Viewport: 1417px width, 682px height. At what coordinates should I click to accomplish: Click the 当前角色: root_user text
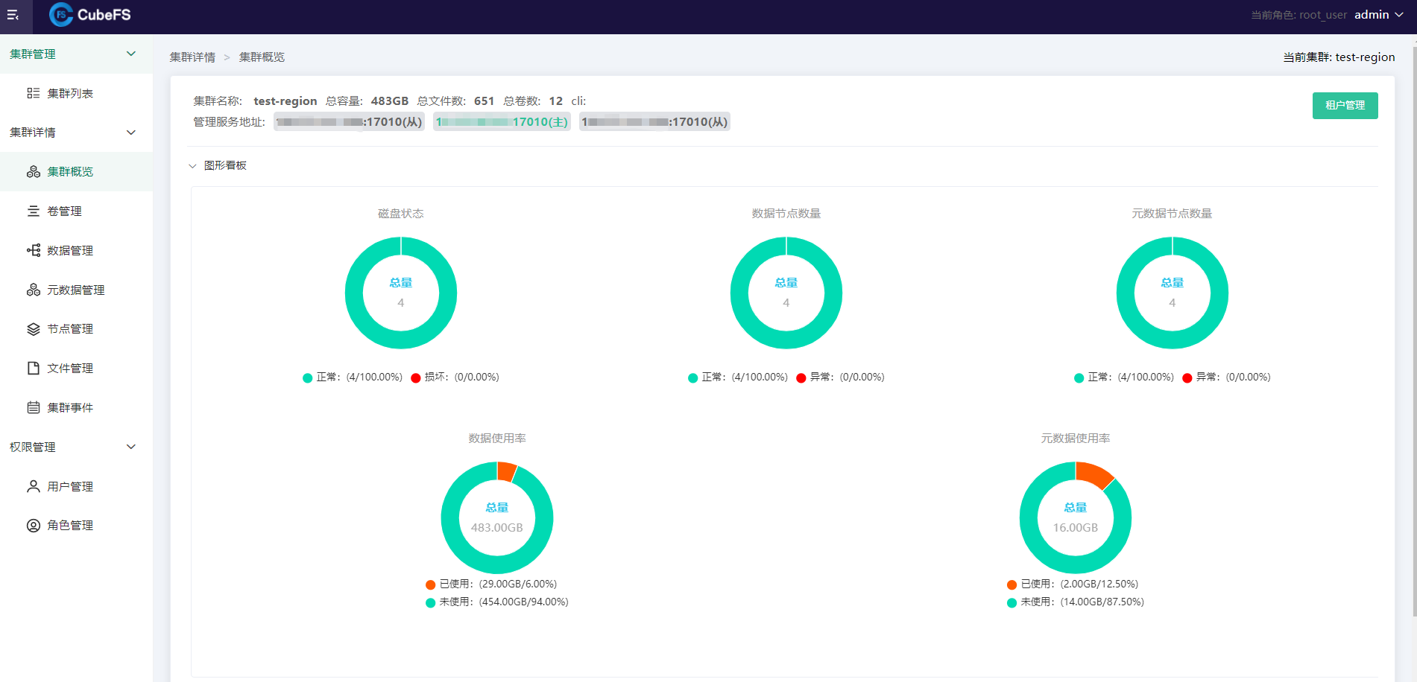point(1298,15)
